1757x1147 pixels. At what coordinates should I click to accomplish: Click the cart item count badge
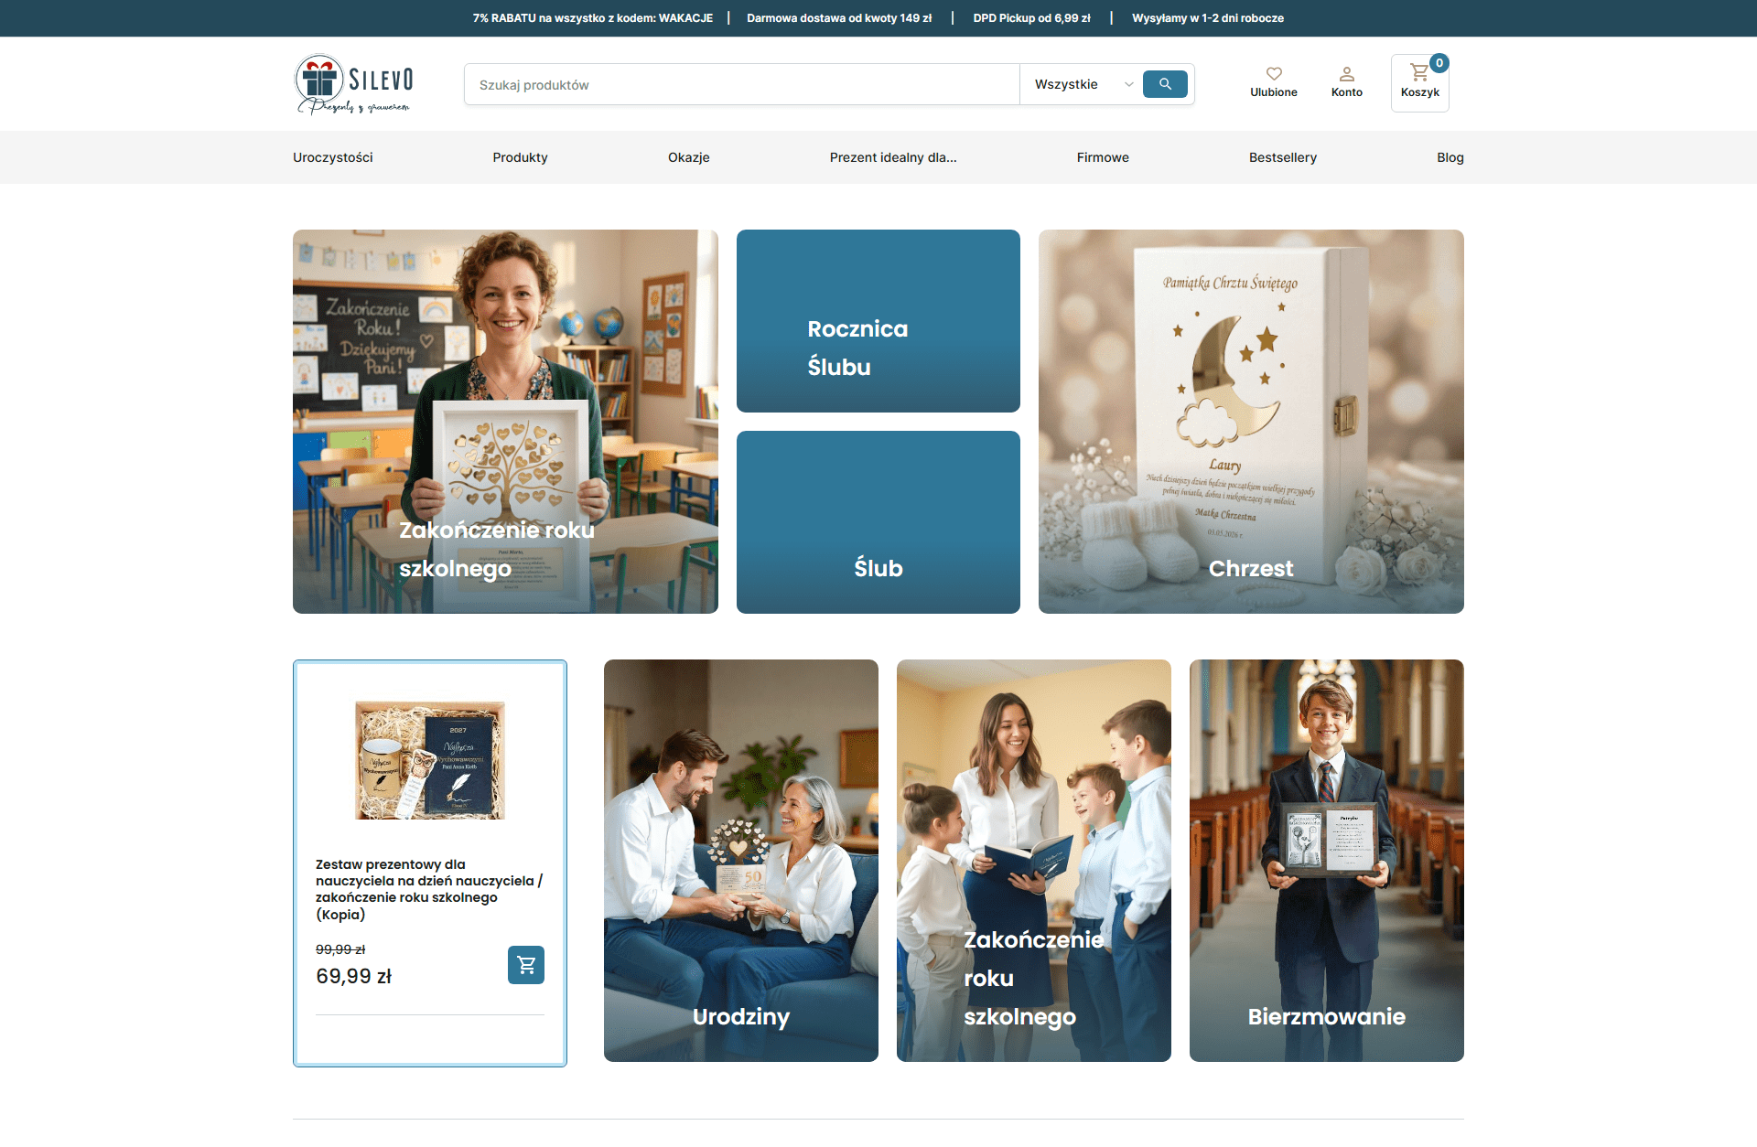pos(1439,63)
